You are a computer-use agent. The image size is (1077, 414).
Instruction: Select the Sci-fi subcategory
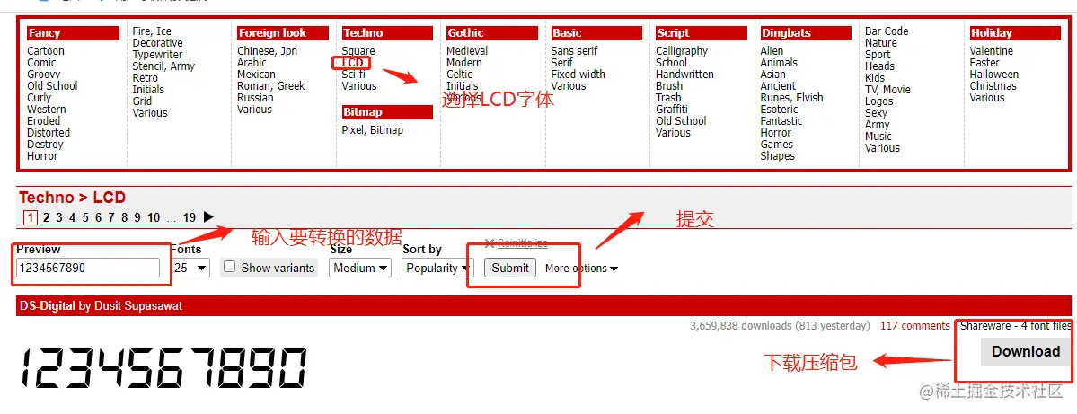[353, 75]
